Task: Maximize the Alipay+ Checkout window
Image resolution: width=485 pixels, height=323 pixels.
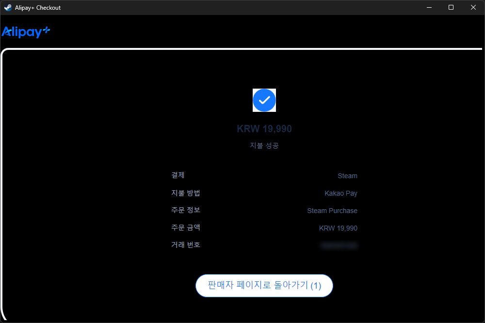Action: tap(451, 7)
